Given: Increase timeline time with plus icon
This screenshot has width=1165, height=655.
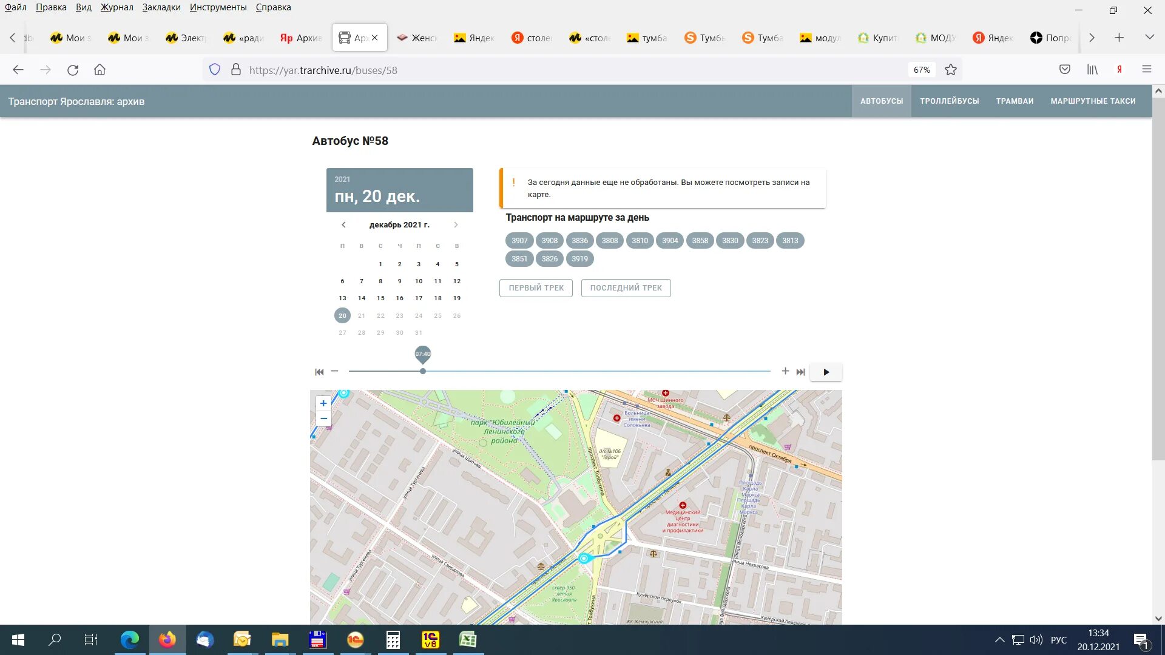Looking at the screenshot, I should click(785, 371).
